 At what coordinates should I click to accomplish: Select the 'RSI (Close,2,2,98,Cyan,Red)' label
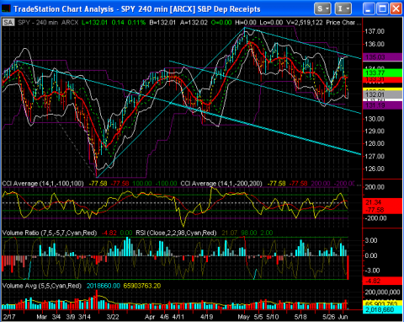coord(176,233)
